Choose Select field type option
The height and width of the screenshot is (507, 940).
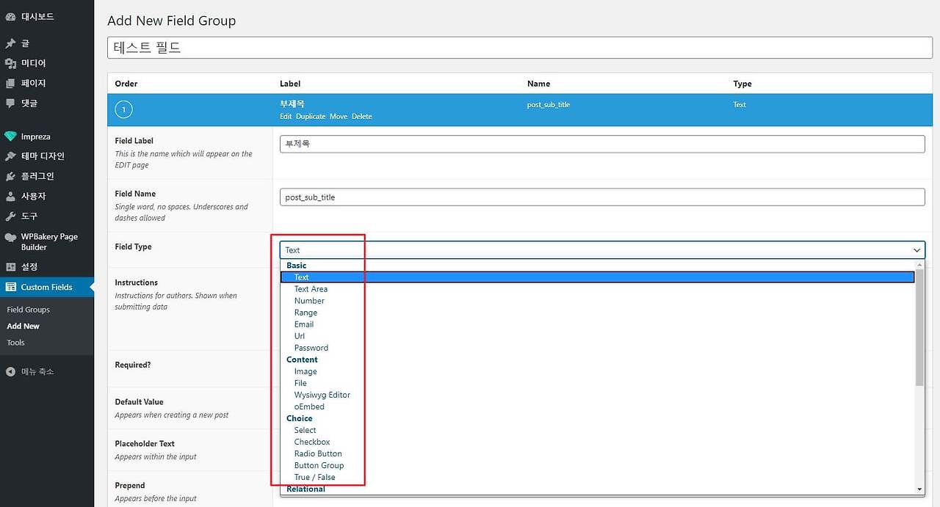coord(598,430)
